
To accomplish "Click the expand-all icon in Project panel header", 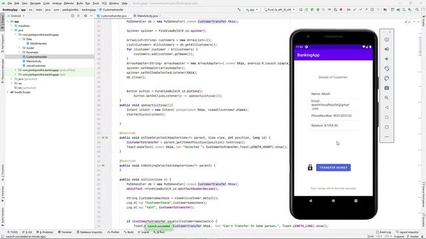I will click(79, 16).
